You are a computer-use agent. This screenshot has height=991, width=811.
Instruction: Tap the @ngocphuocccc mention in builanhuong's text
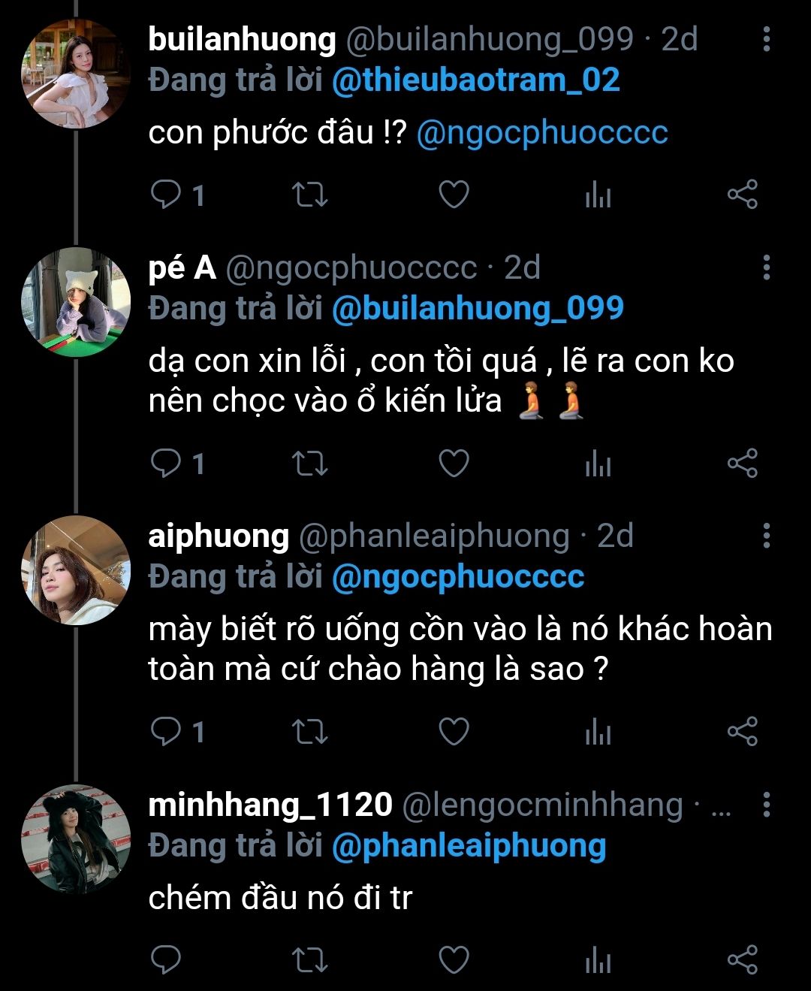click(541, 133)
